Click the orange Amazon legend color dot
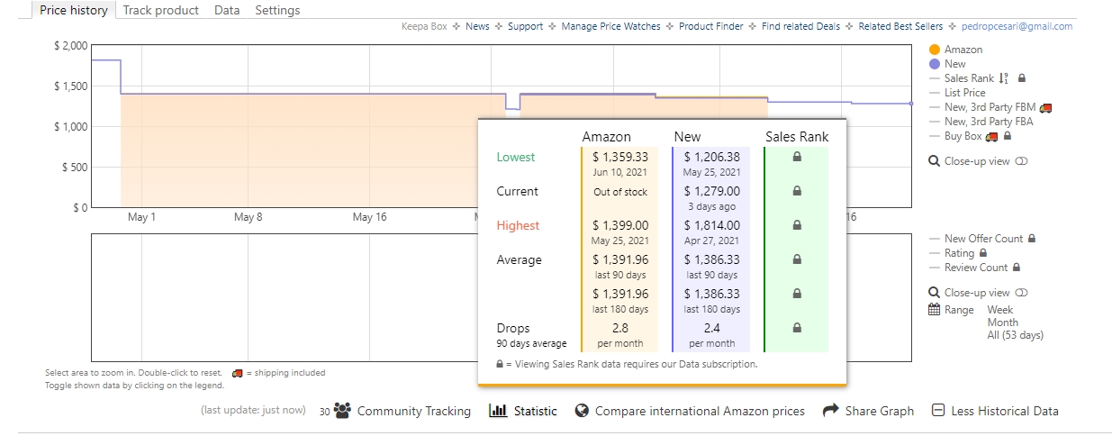 coord(935,50)
